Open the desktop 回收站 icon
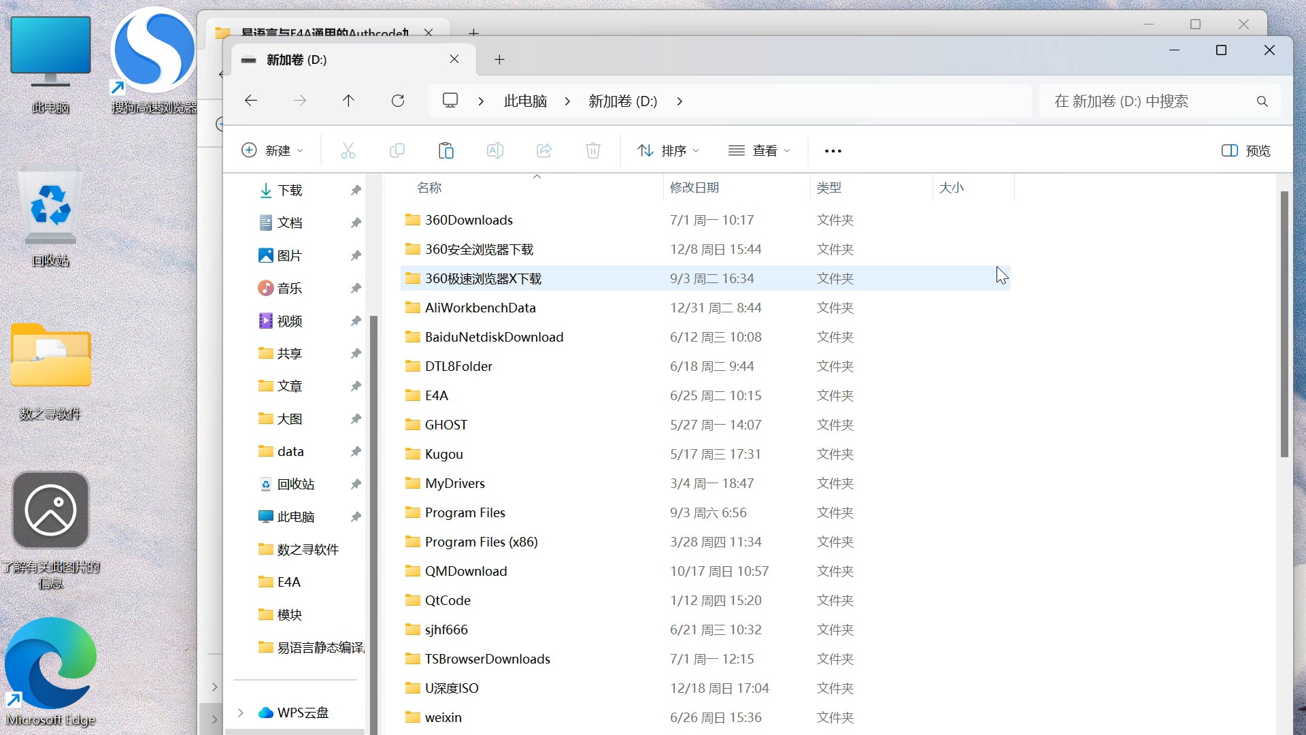The height and width of the screenshot is (735, 1306). click(x=50, y=216)
